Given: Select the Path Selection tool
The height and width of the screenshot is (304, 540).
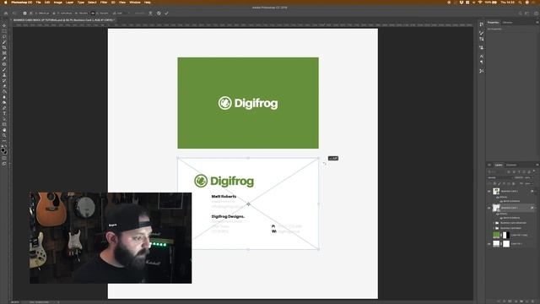Looking at the screenshot, I should [x=4, y=119].
